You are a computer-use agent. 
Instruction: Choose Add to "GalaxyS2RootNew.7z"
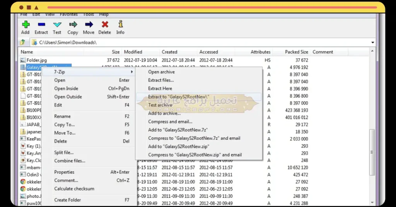pos(199,130)
